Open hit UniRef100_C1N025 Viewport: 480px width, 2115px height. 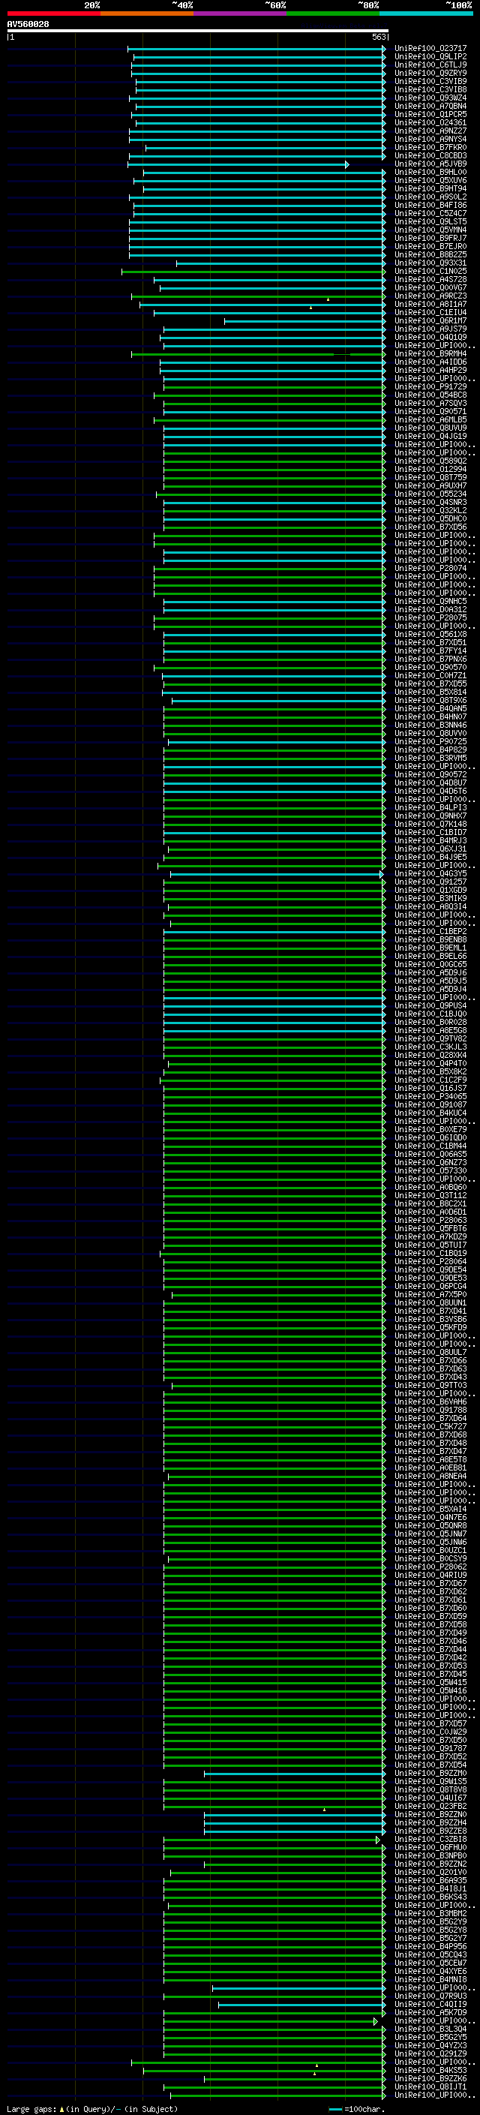(430, 271)
